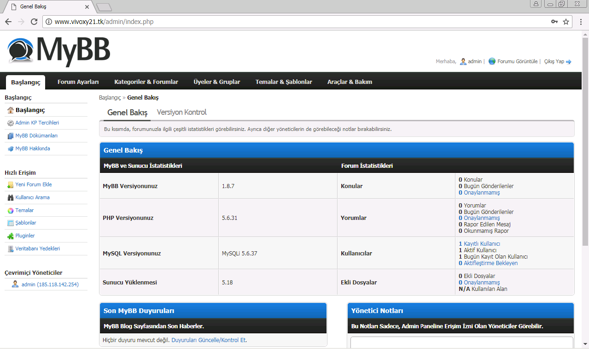Click the color wheel Temalar icon
589x349 pixels.
coord(11,211)
